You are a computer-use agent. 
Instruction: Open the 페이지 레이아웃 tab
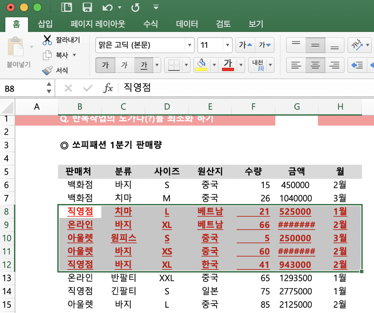[98, 24]
